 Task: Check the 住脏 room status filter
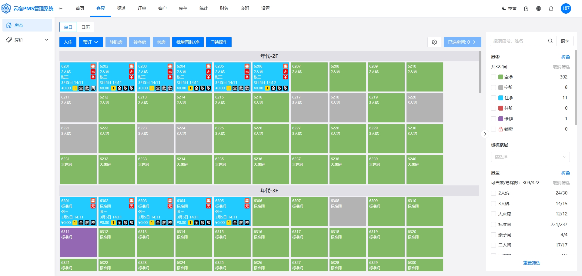[x=493, y=108]
